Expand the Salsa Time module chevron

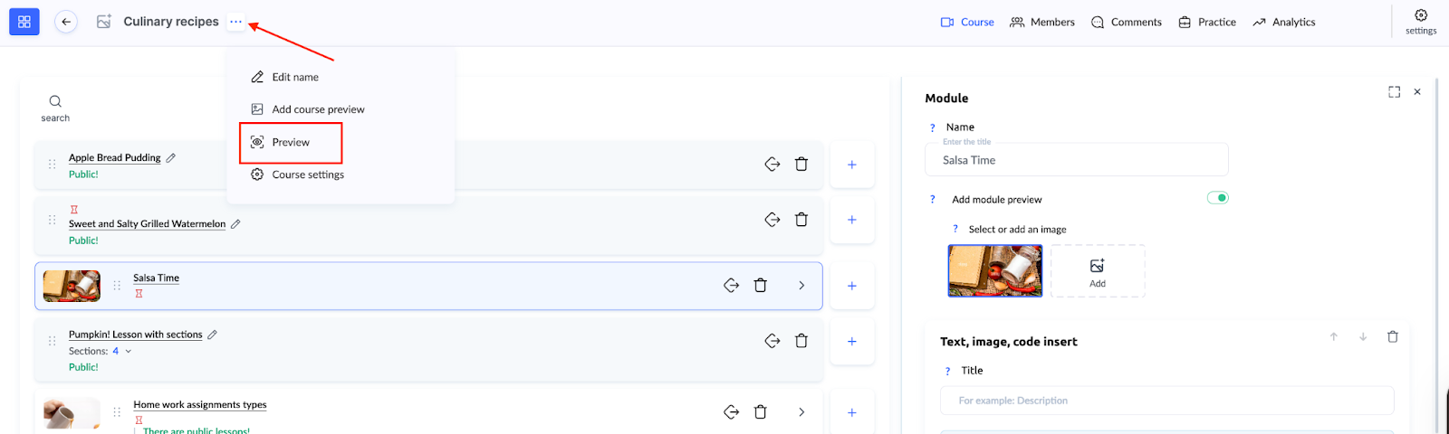coord(801,286)
